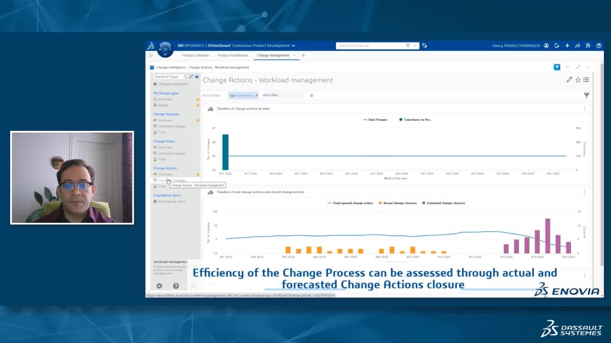Image resolution: width=611 pixels, height=343 pixels.
Task: Open Overview under Change Orders
Action: (x=163, y=148)
